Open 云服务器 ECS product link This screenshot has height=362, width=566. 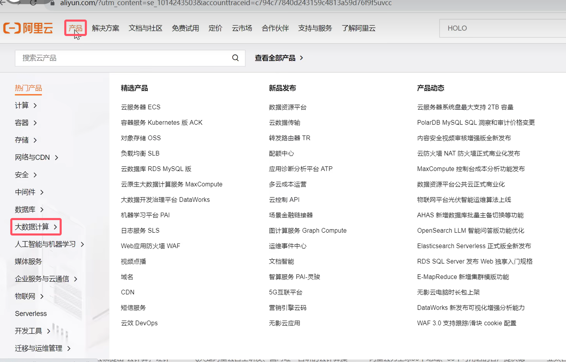(x=141, y=107)
